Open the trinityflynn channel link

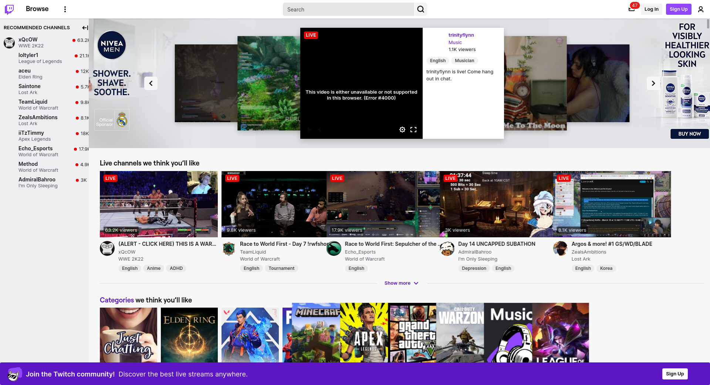click(x=461, y=35)
